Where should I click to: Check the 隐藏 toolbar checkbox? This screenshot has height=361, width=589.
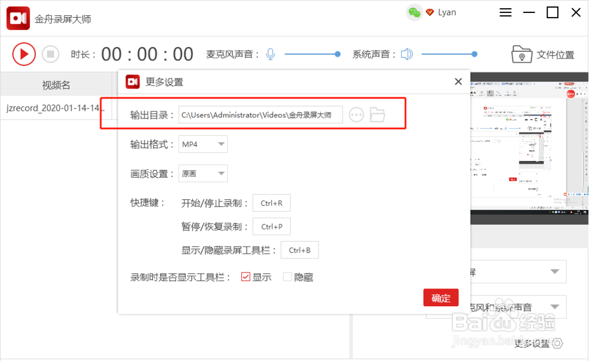pyautogui.click(x=287, y=277)
